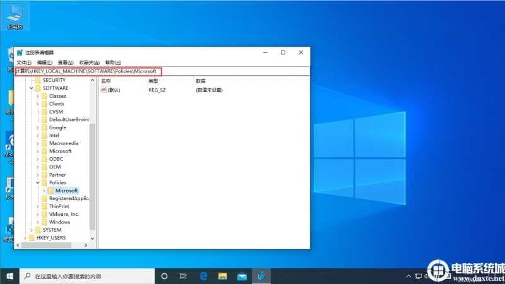
Task: Click the (数值未设置) data cell
Action: [x=209, y=90]
